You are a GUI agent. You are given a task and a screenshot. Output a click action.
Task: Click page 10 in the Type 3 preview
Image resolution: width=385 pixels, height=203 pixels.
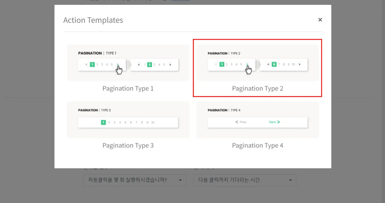pos(153,122)
